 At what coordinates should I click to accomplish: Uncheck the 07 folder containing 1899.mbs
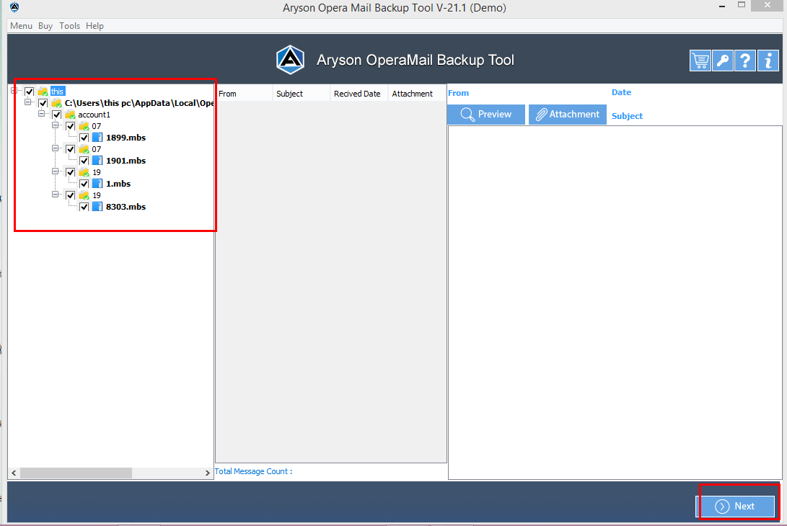click(x=70, y=126)
